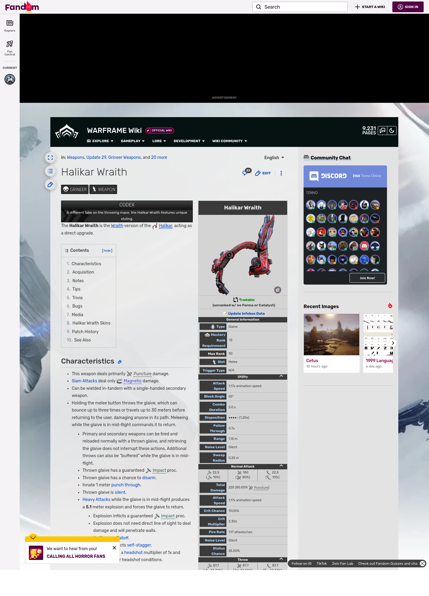Click the WEAPON tag button

click(103, 190)
